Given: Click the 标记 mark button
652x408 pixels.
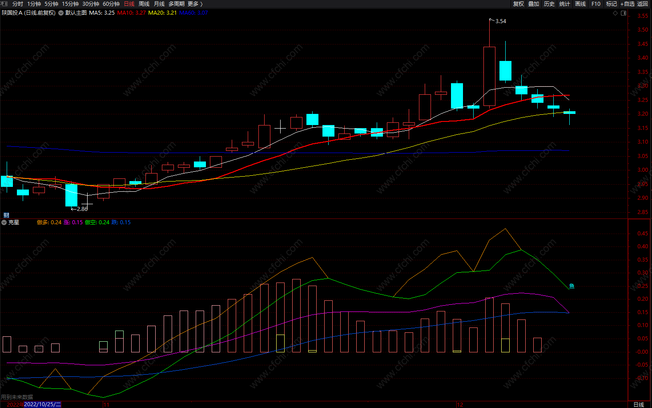Looking at the screenshot, I should [612, 4].
